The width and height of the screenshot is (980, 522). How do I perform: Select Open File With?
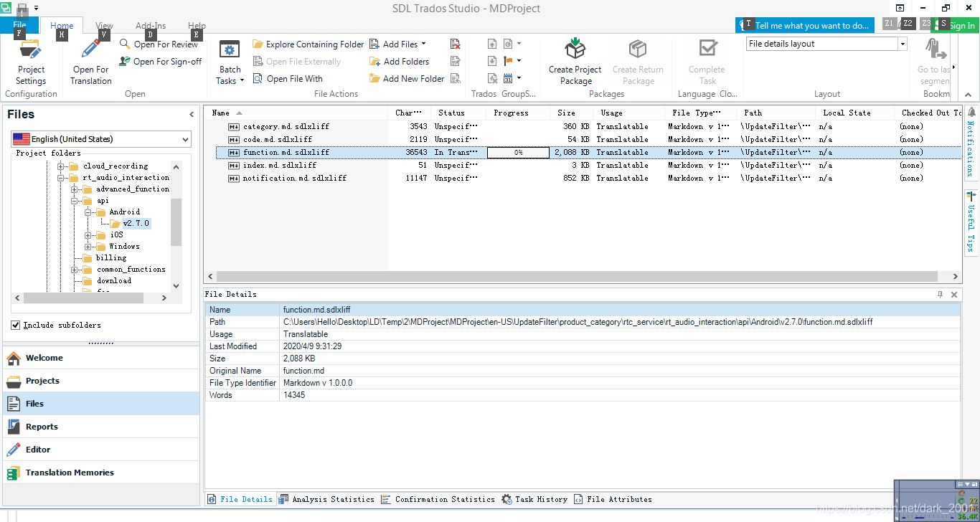288,79
